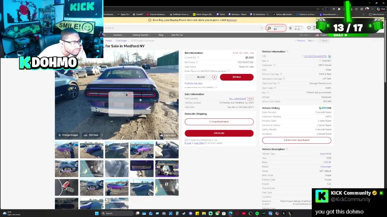This screenshot has height=217, width=387.
Task: Open Spotify from the taskbar
Action: point(257,213)
